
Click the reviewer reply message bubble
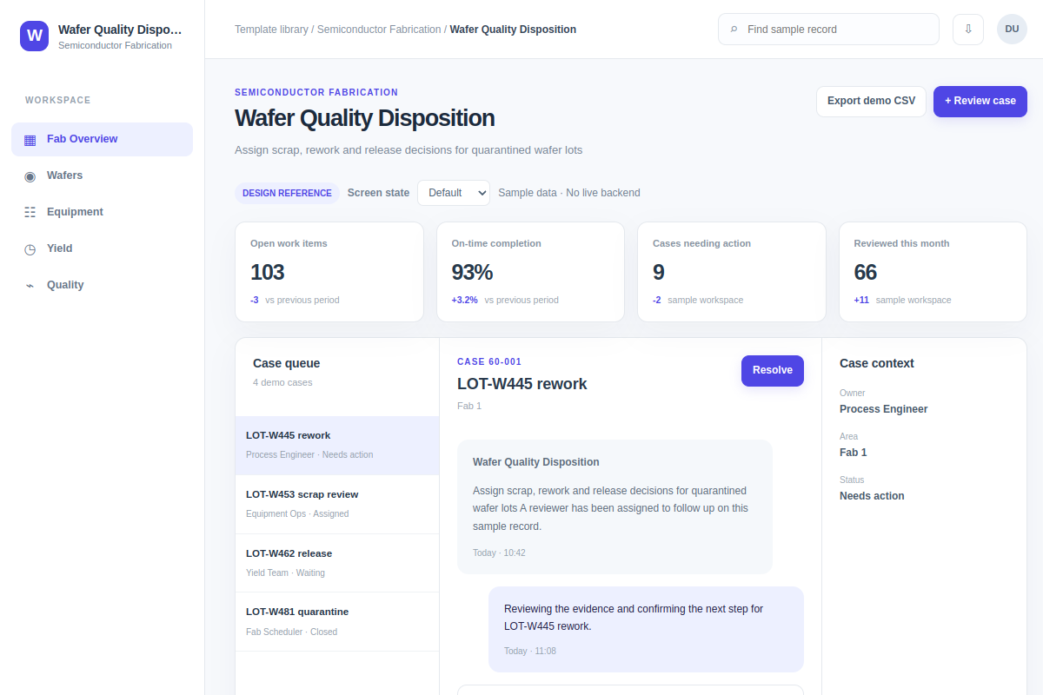[646, 629]
